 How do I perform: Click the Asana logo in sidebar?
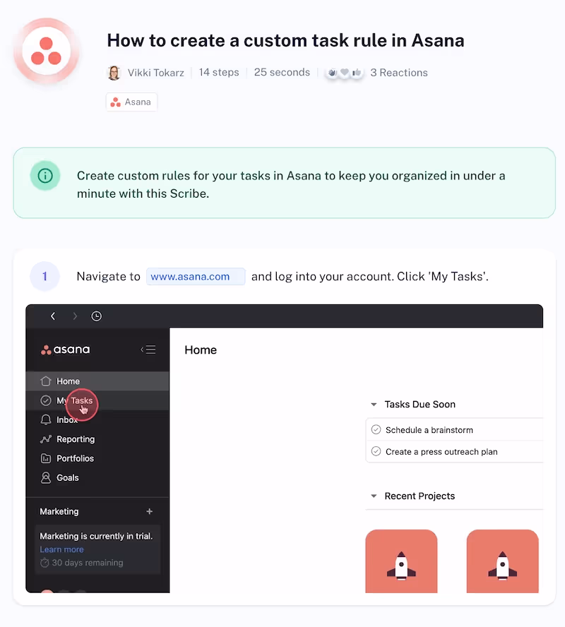click(x=66, y=350)
